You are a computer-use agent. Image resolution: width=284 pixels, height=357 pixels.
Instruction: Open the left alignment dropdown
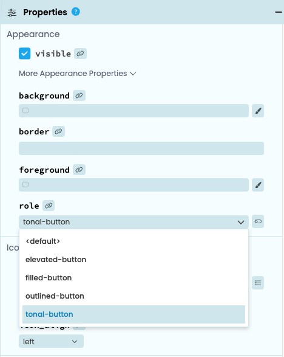pos(51,341)
